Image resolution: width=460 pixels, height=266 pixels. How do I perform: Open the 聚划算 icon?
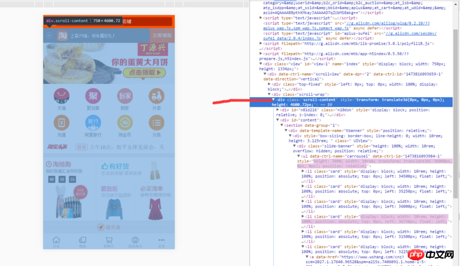(x=93, y=96)
